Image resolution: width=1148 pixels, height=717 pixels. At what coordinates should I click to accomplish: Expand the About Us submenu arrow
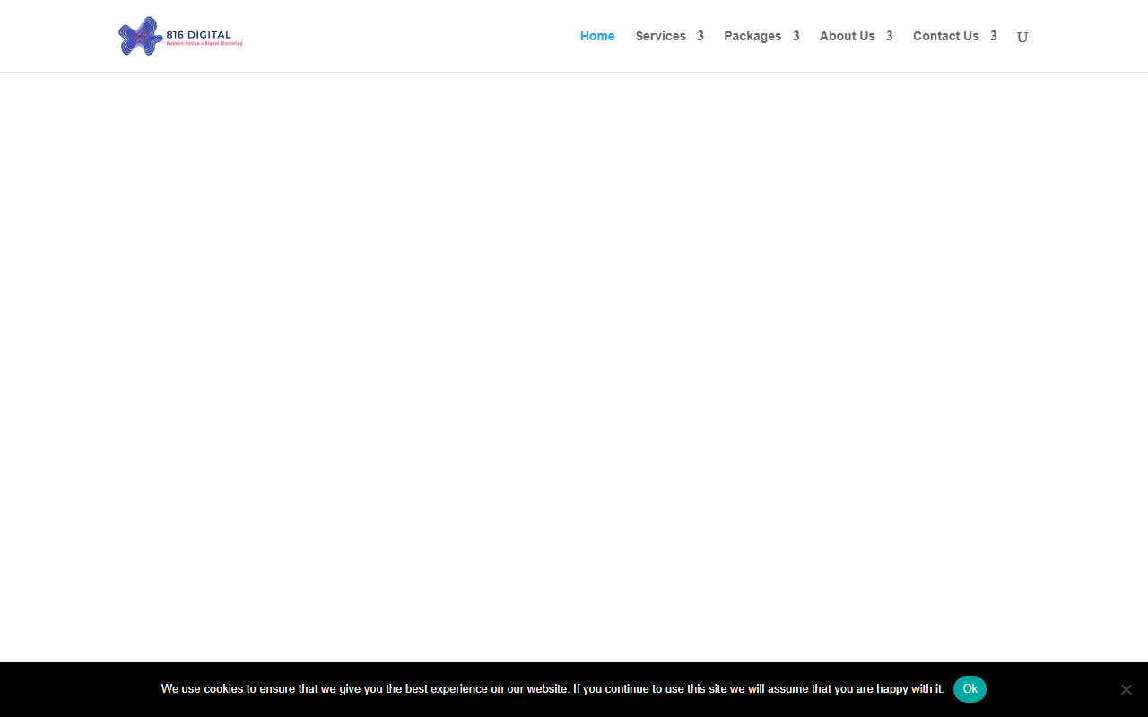(889, 36)
